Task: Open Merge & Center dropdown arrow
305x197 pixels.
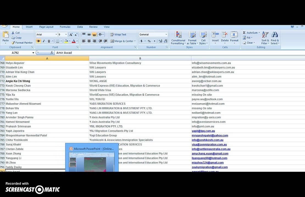Action: (x=135, y=41)
